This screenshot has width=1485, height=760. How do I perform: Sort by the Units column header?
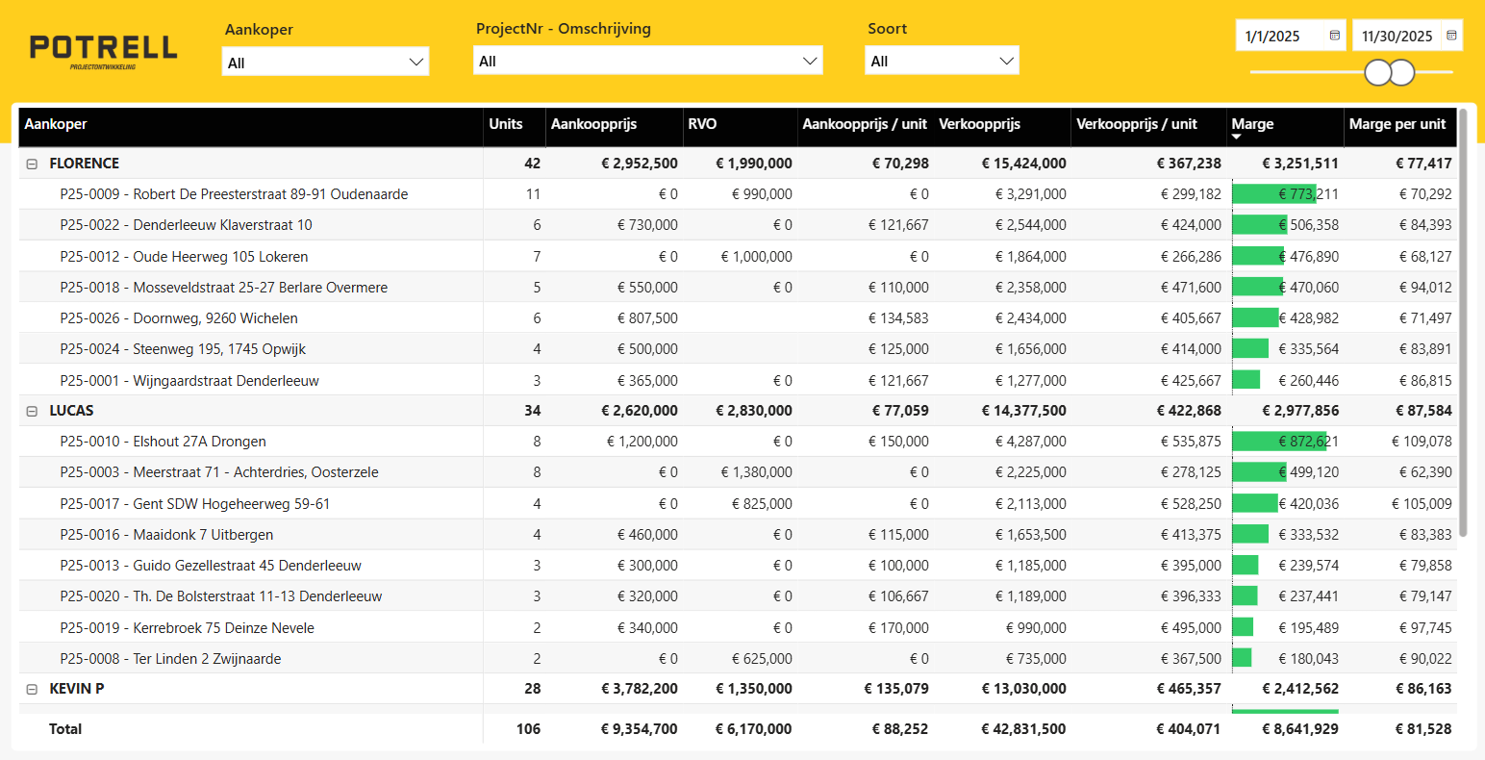[506, 124]
